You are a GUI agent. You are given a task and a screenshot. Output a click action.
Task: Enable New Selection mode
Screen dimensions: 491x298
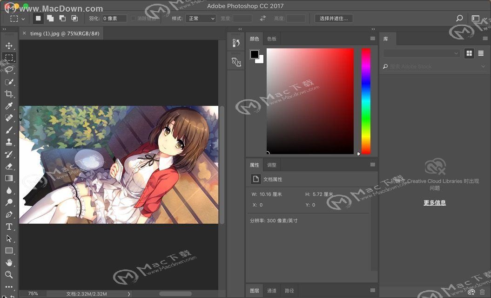point(38,19)
